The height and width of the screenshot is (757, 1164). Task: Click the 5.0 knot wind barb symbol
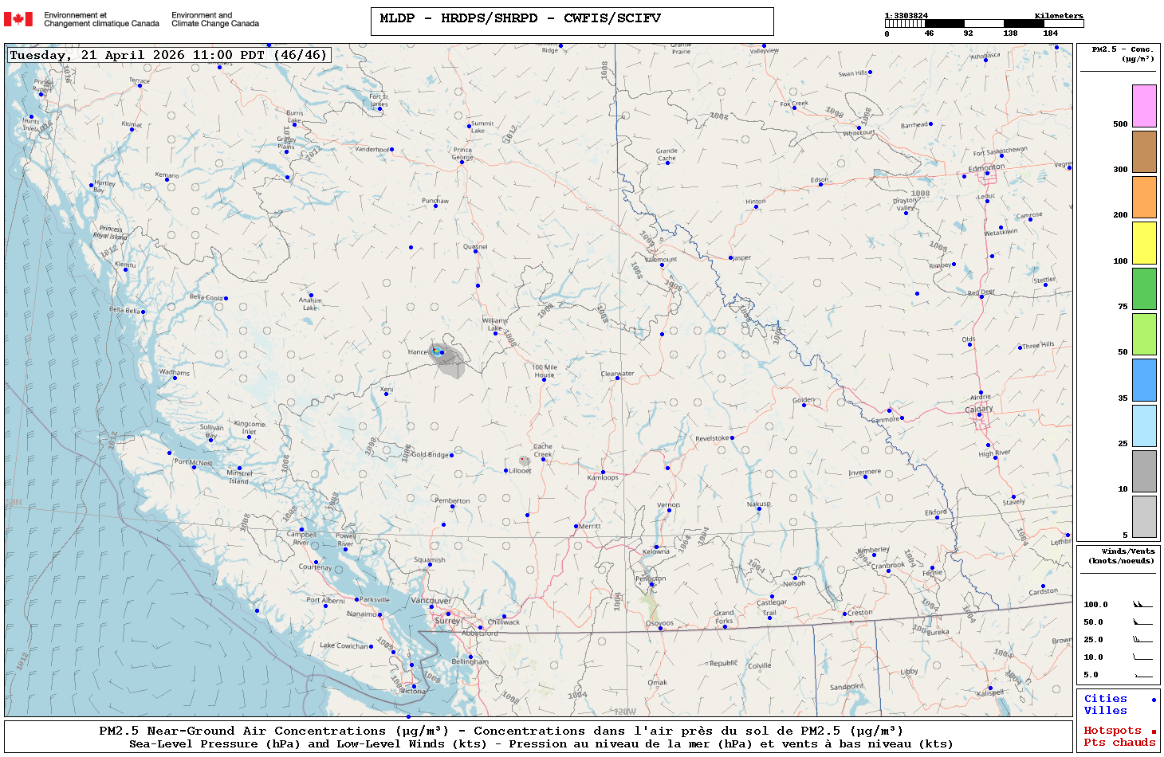pos(1142,675)
